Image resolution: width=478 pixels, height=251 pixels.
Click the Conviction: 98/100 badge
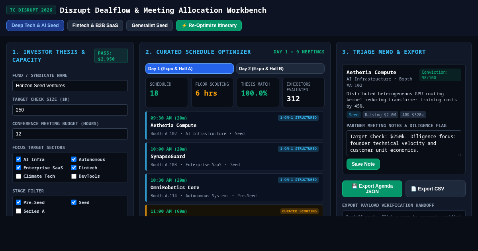click(440, 75)
